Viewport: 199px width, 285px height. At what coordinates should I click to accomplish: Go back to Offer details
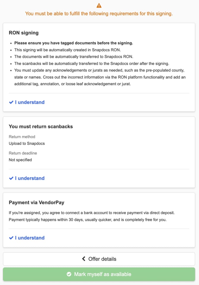click(x=99, y=259)
